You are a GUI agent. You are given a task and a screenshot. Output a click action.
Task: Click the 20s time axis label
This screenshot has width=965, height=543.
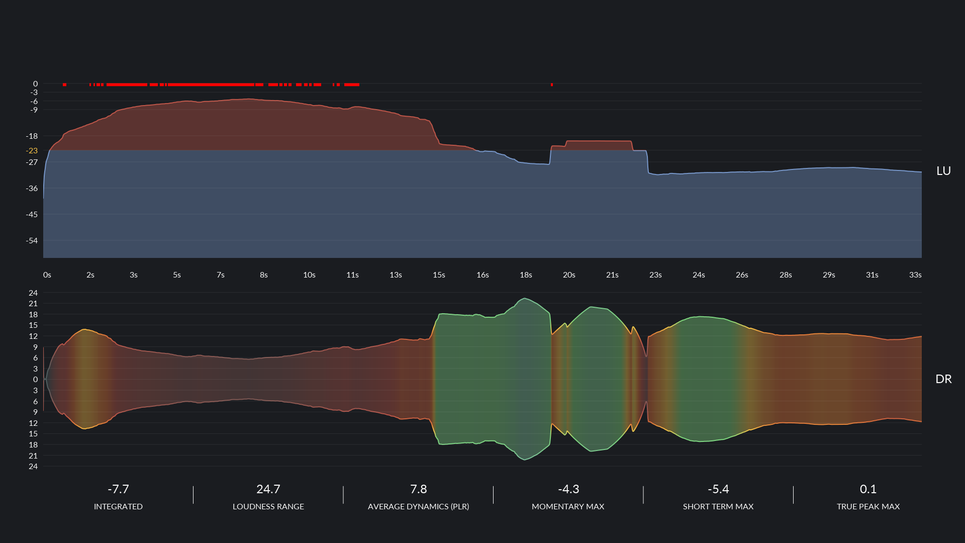pos(569,275)
